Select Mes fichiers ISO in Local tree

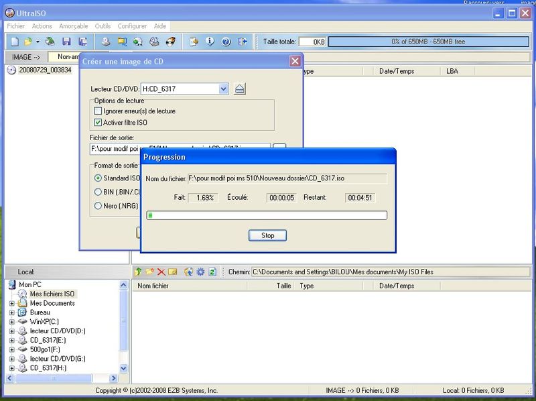tap(52, 294)
